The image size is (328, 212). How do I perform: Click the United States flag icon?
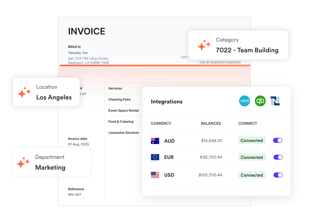tap(155, 175)
